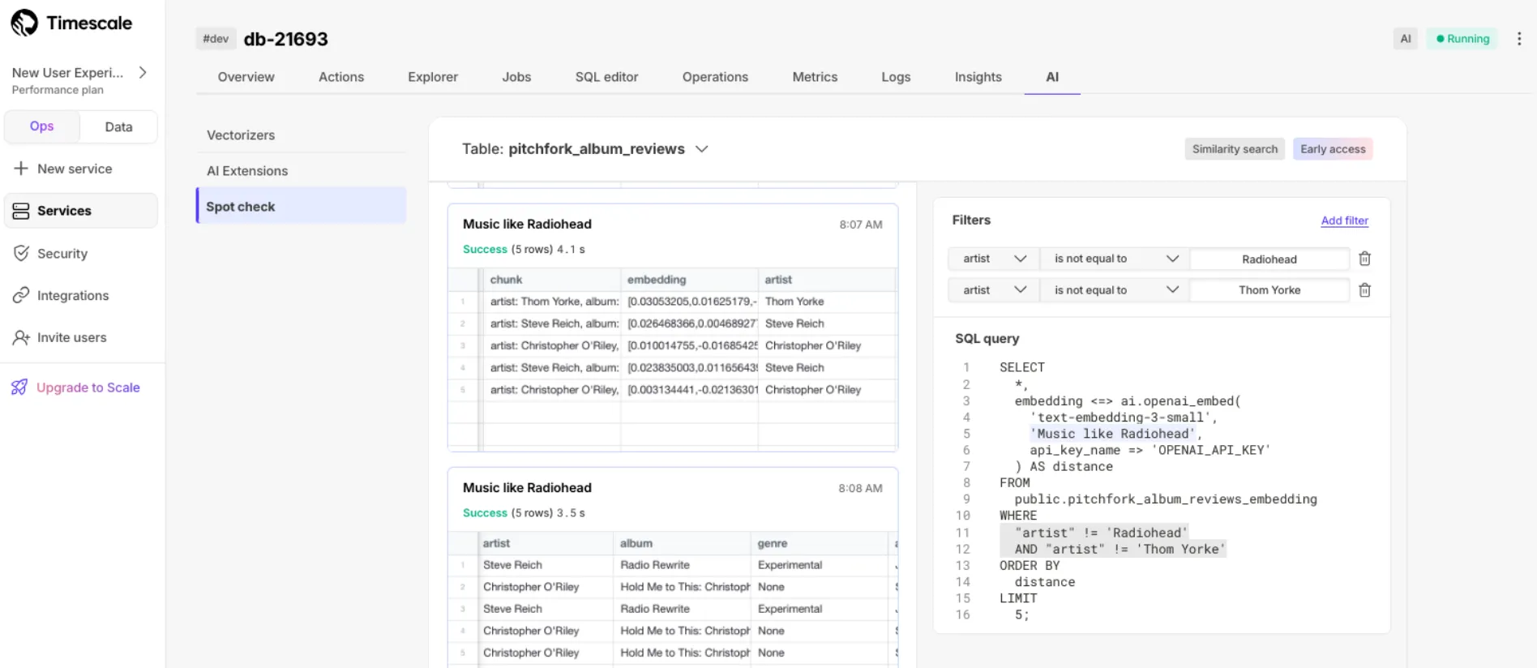The width and height of the screenshot is (1537, 668).
Task: Open the 'is not equal to' operator for Radiohead
Action: [1115, 259]
